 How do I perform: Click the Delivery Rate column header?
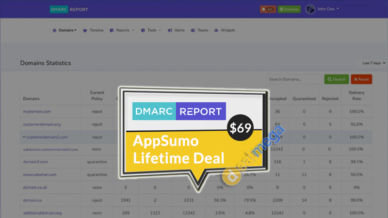356,95
